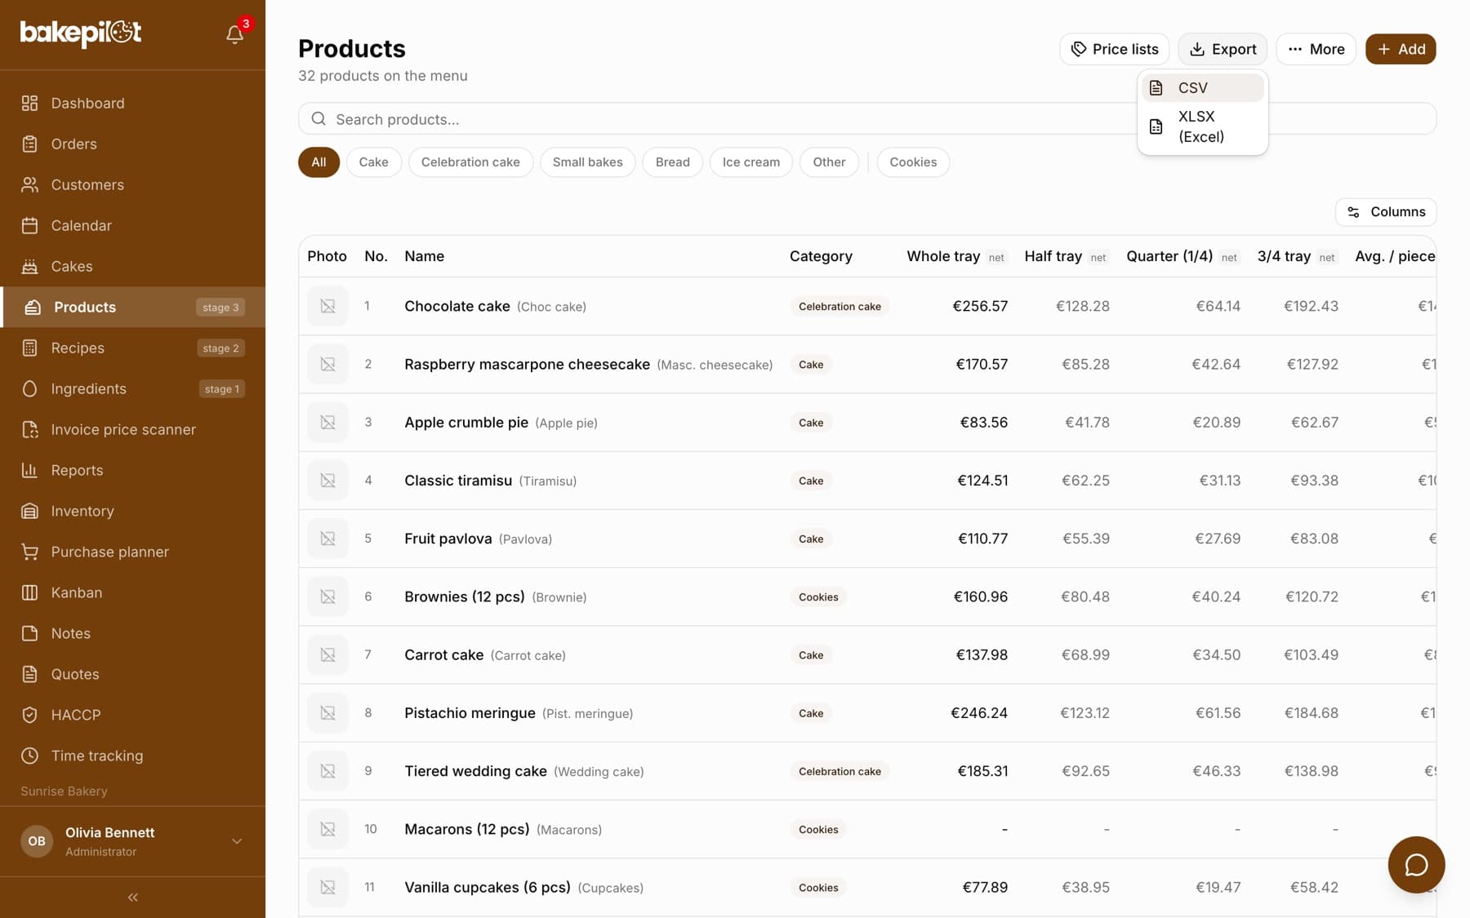1470x918 pixels.
Task: Click the Chocolate cake photo placeholder
Action: (x=327, y=306)
